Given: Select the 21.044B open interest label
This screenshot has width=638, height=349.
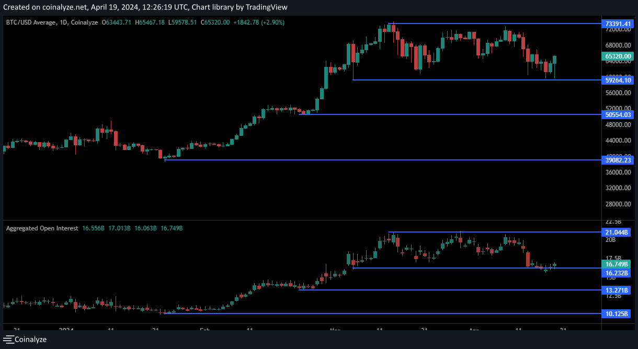Looking at the screenshot, I should [617, 232].
